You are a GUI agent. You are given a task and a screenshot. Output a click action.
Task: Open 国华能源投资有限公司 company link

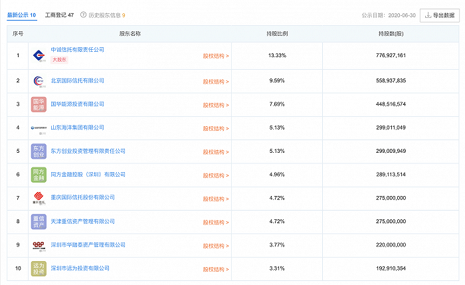(78, 104)
